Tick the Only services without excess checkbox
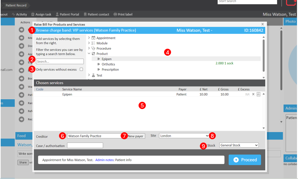 [81, 70]
